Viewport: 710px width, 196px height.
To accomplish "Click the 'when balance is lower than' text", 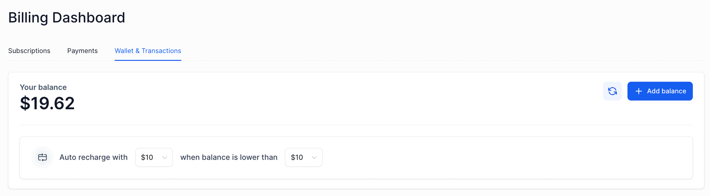I will 229,157.
